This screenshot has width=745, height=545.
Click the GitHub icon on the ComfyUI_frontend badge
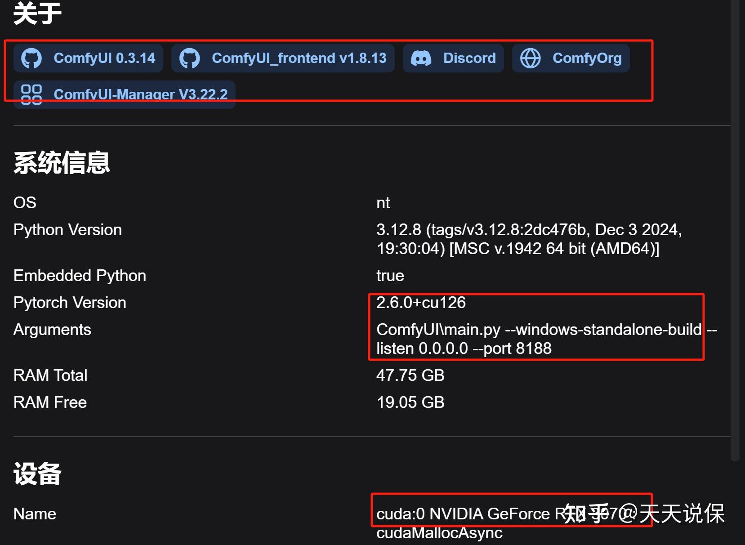(x=190, y=58)
